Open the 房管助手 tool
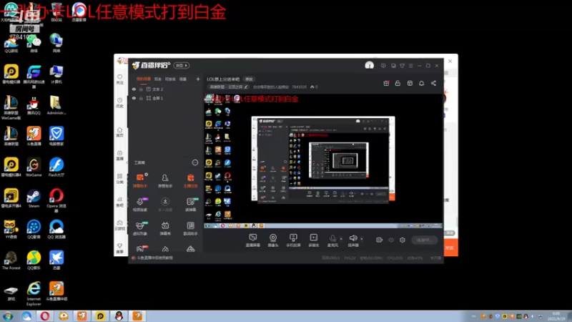This screenshot has width=572, height=322. 165,181
